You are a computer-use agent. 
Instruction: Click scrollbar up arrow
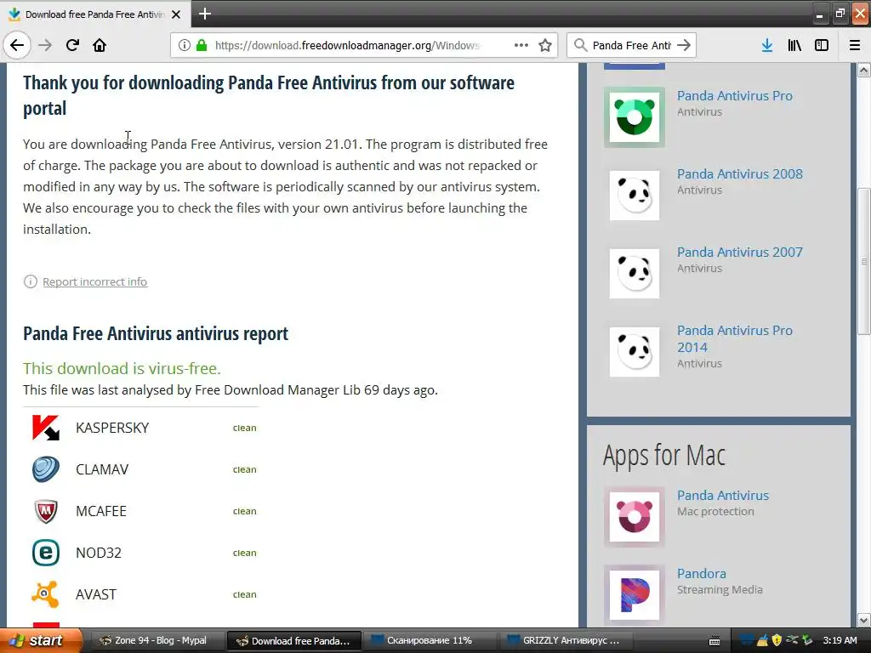point(864,70)
